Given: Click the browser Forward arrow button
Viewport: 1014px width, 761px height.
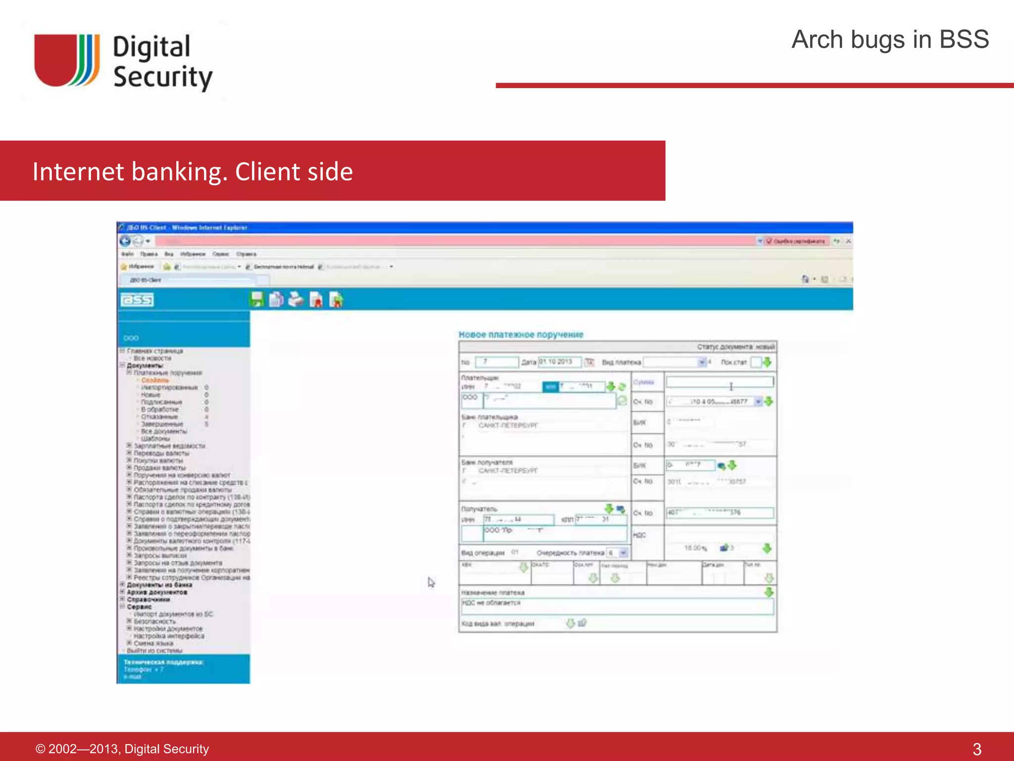Looking at the screenshot, I should (x=137, y=241).
